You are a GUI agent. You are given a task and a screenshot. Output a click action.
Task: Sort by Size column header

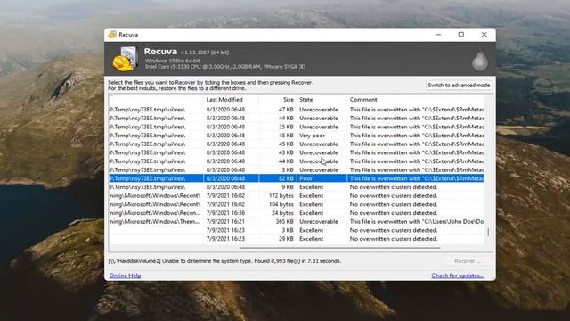click(278, 99)
